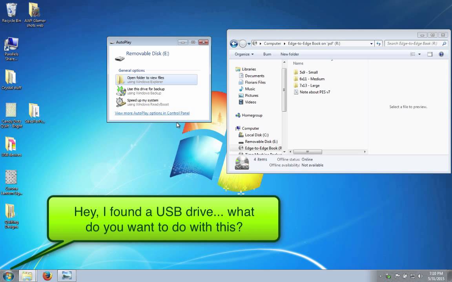The image size is (452, 282).
Task: Launch Firefox from the taskbar
Action: (47, 276)
